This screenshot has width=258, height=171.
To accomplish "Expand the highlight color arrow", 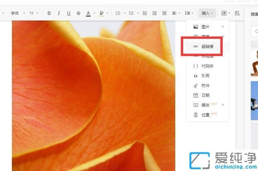I will (107, 13).
